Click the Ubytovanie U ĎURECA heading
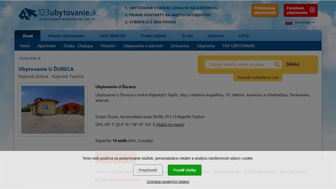Screen dimensions: 336x189 (x=46, y=69)
